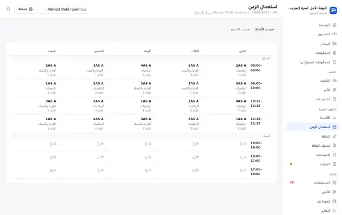342x215 pixels.
Task: Open كشوف النقاط report cards icon
Action: pyautogui.click(x=335, y=145)
